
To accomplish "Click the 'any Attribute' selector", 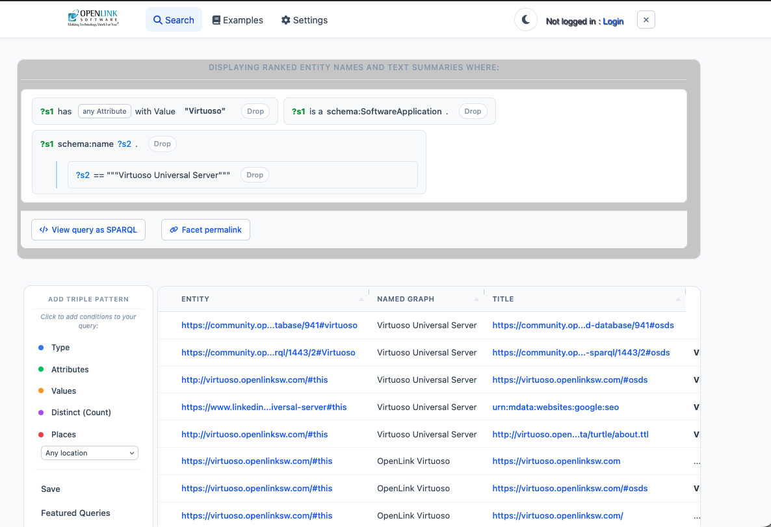I will click(105, 111).
